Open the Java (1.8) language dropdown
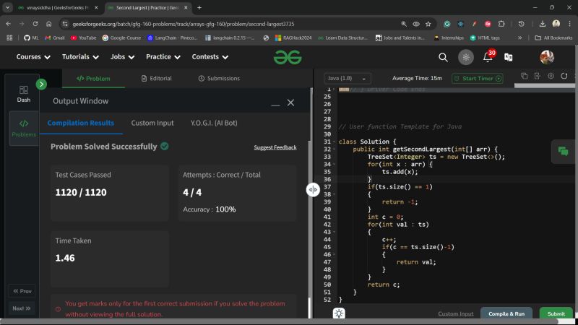The height and width of the screenshot is (325, 578). click(x=348, y=78)
